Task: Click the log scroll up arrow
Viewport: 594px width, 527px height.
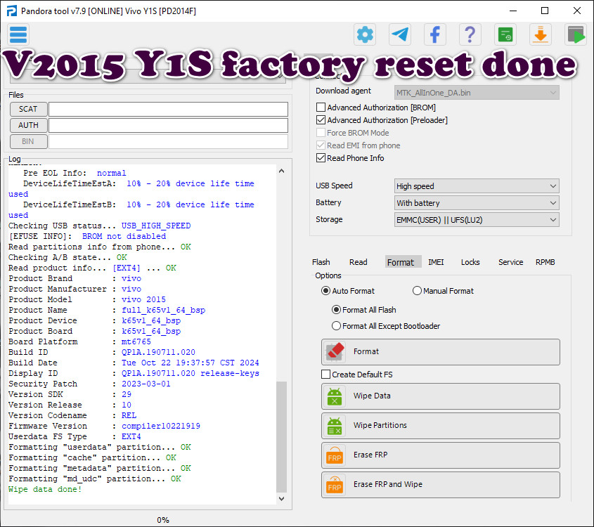Action: (x=281, y=171)
